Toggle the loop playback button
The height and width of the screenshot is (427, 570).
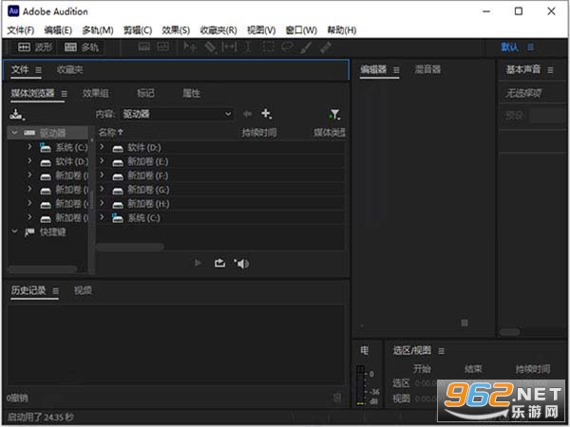(220, 263)
